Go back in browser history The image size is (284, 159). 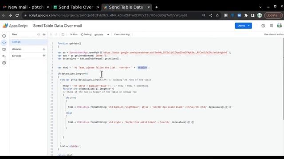pyautogui.click(x=4, y=15)
